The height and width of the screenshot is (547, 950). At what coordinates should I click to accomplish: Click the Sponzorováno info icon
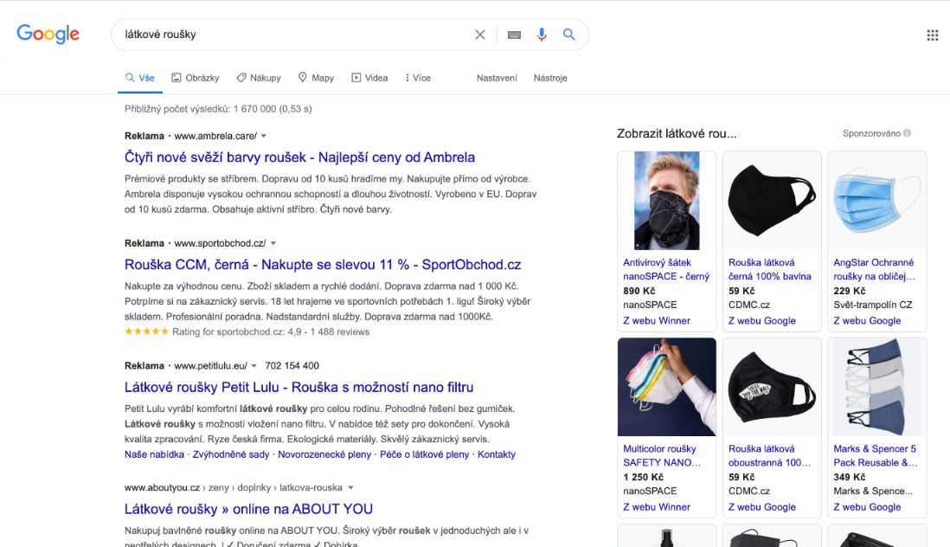907,133
